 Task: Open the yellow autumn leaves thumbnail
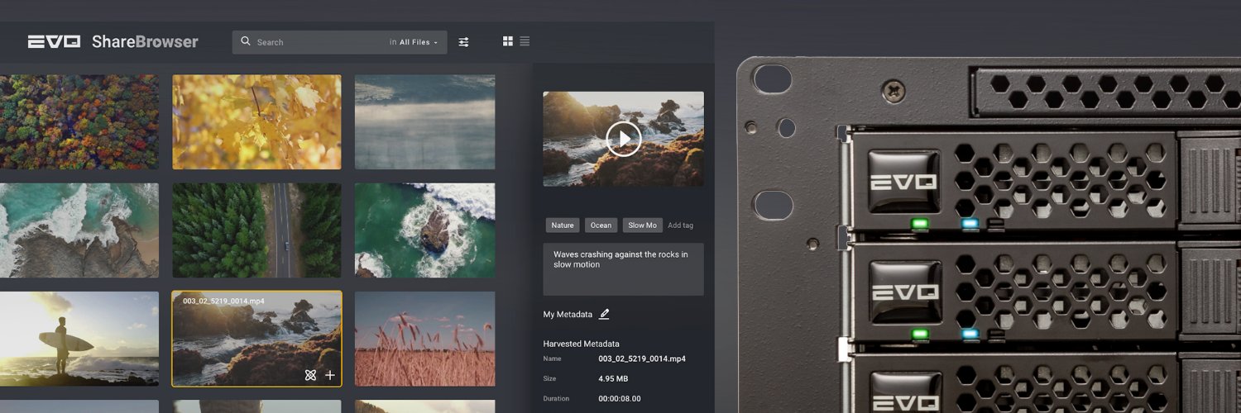pos(256,122)
